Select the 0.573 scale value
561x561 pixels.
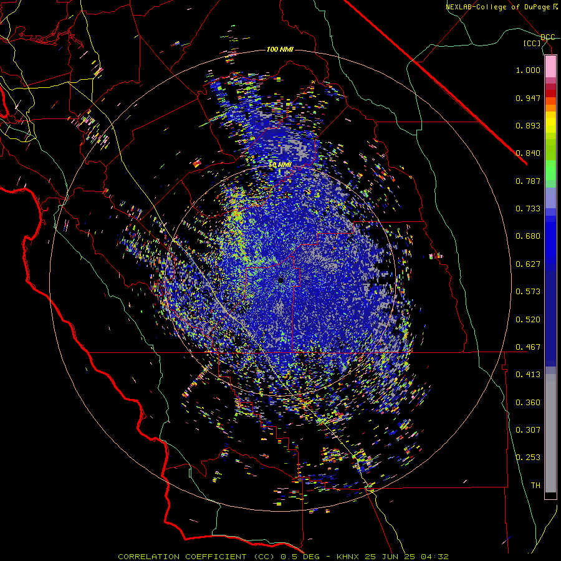528,292
